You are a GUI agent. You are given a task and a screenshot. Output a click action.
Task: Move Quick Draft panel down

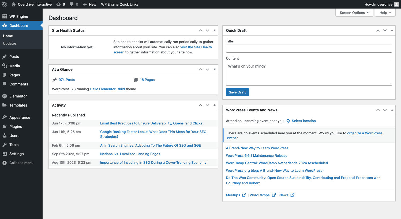coord(385,30)
